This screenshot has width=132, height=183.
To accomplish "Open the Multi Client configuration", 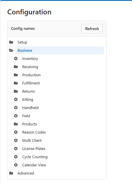I will (x=32, y=140).
